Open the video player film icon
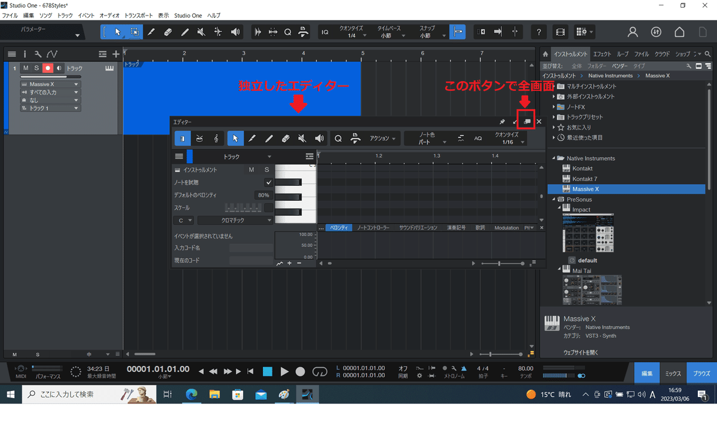Image resolution: width=717 pixels, height=431 pixels. tap(560, 32)
